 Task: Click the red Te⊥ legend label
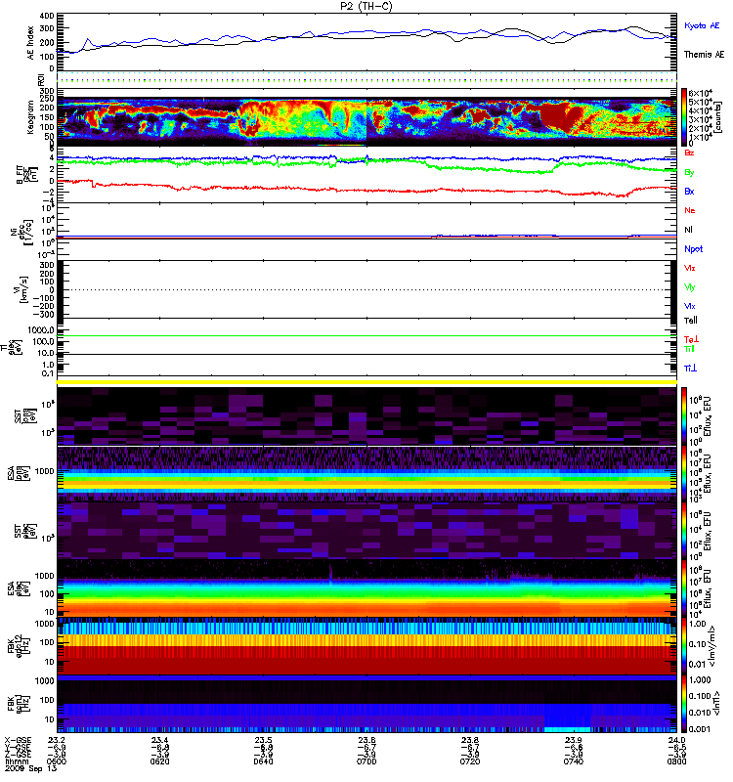[x=691, y=339]
